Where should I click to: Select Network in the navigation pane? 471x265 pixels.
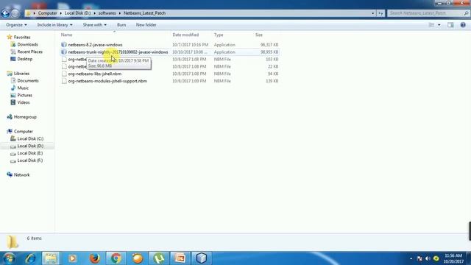[x=21, y=175]
